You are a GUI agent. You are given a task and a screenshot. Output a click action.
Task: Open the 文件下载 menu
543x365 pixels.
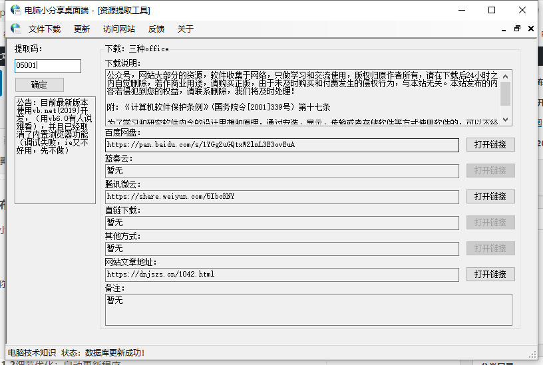45,29
